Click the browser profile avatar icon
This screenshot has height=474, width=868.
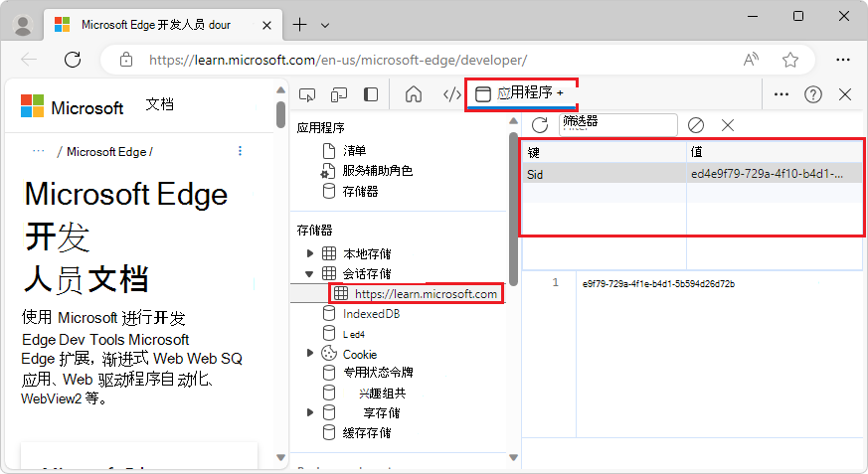(23, 25)
